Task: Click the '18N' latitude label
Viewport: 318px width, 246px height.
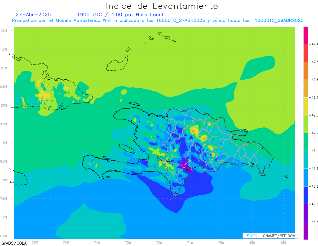Action: tap(5, 180)
